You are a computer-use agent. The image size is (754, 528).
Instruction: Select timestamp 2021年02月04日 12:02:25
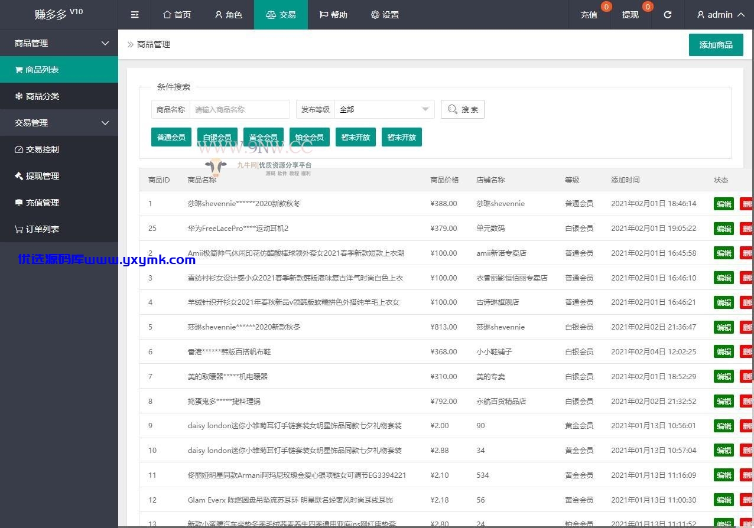(654, 351)
